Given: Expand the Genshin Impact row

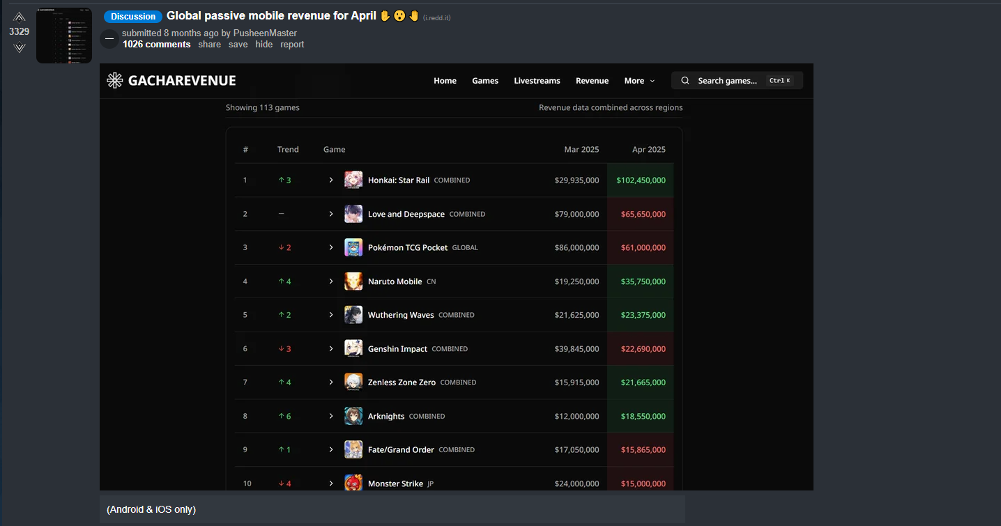Looking at the screenshot, I should (x=331, y=348).
